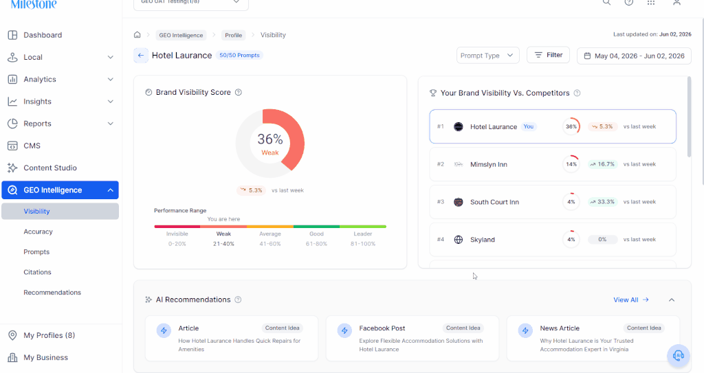Click Content Idea tag on Article card
Viewport: 704px width, 373px height.
pos(282,328)
